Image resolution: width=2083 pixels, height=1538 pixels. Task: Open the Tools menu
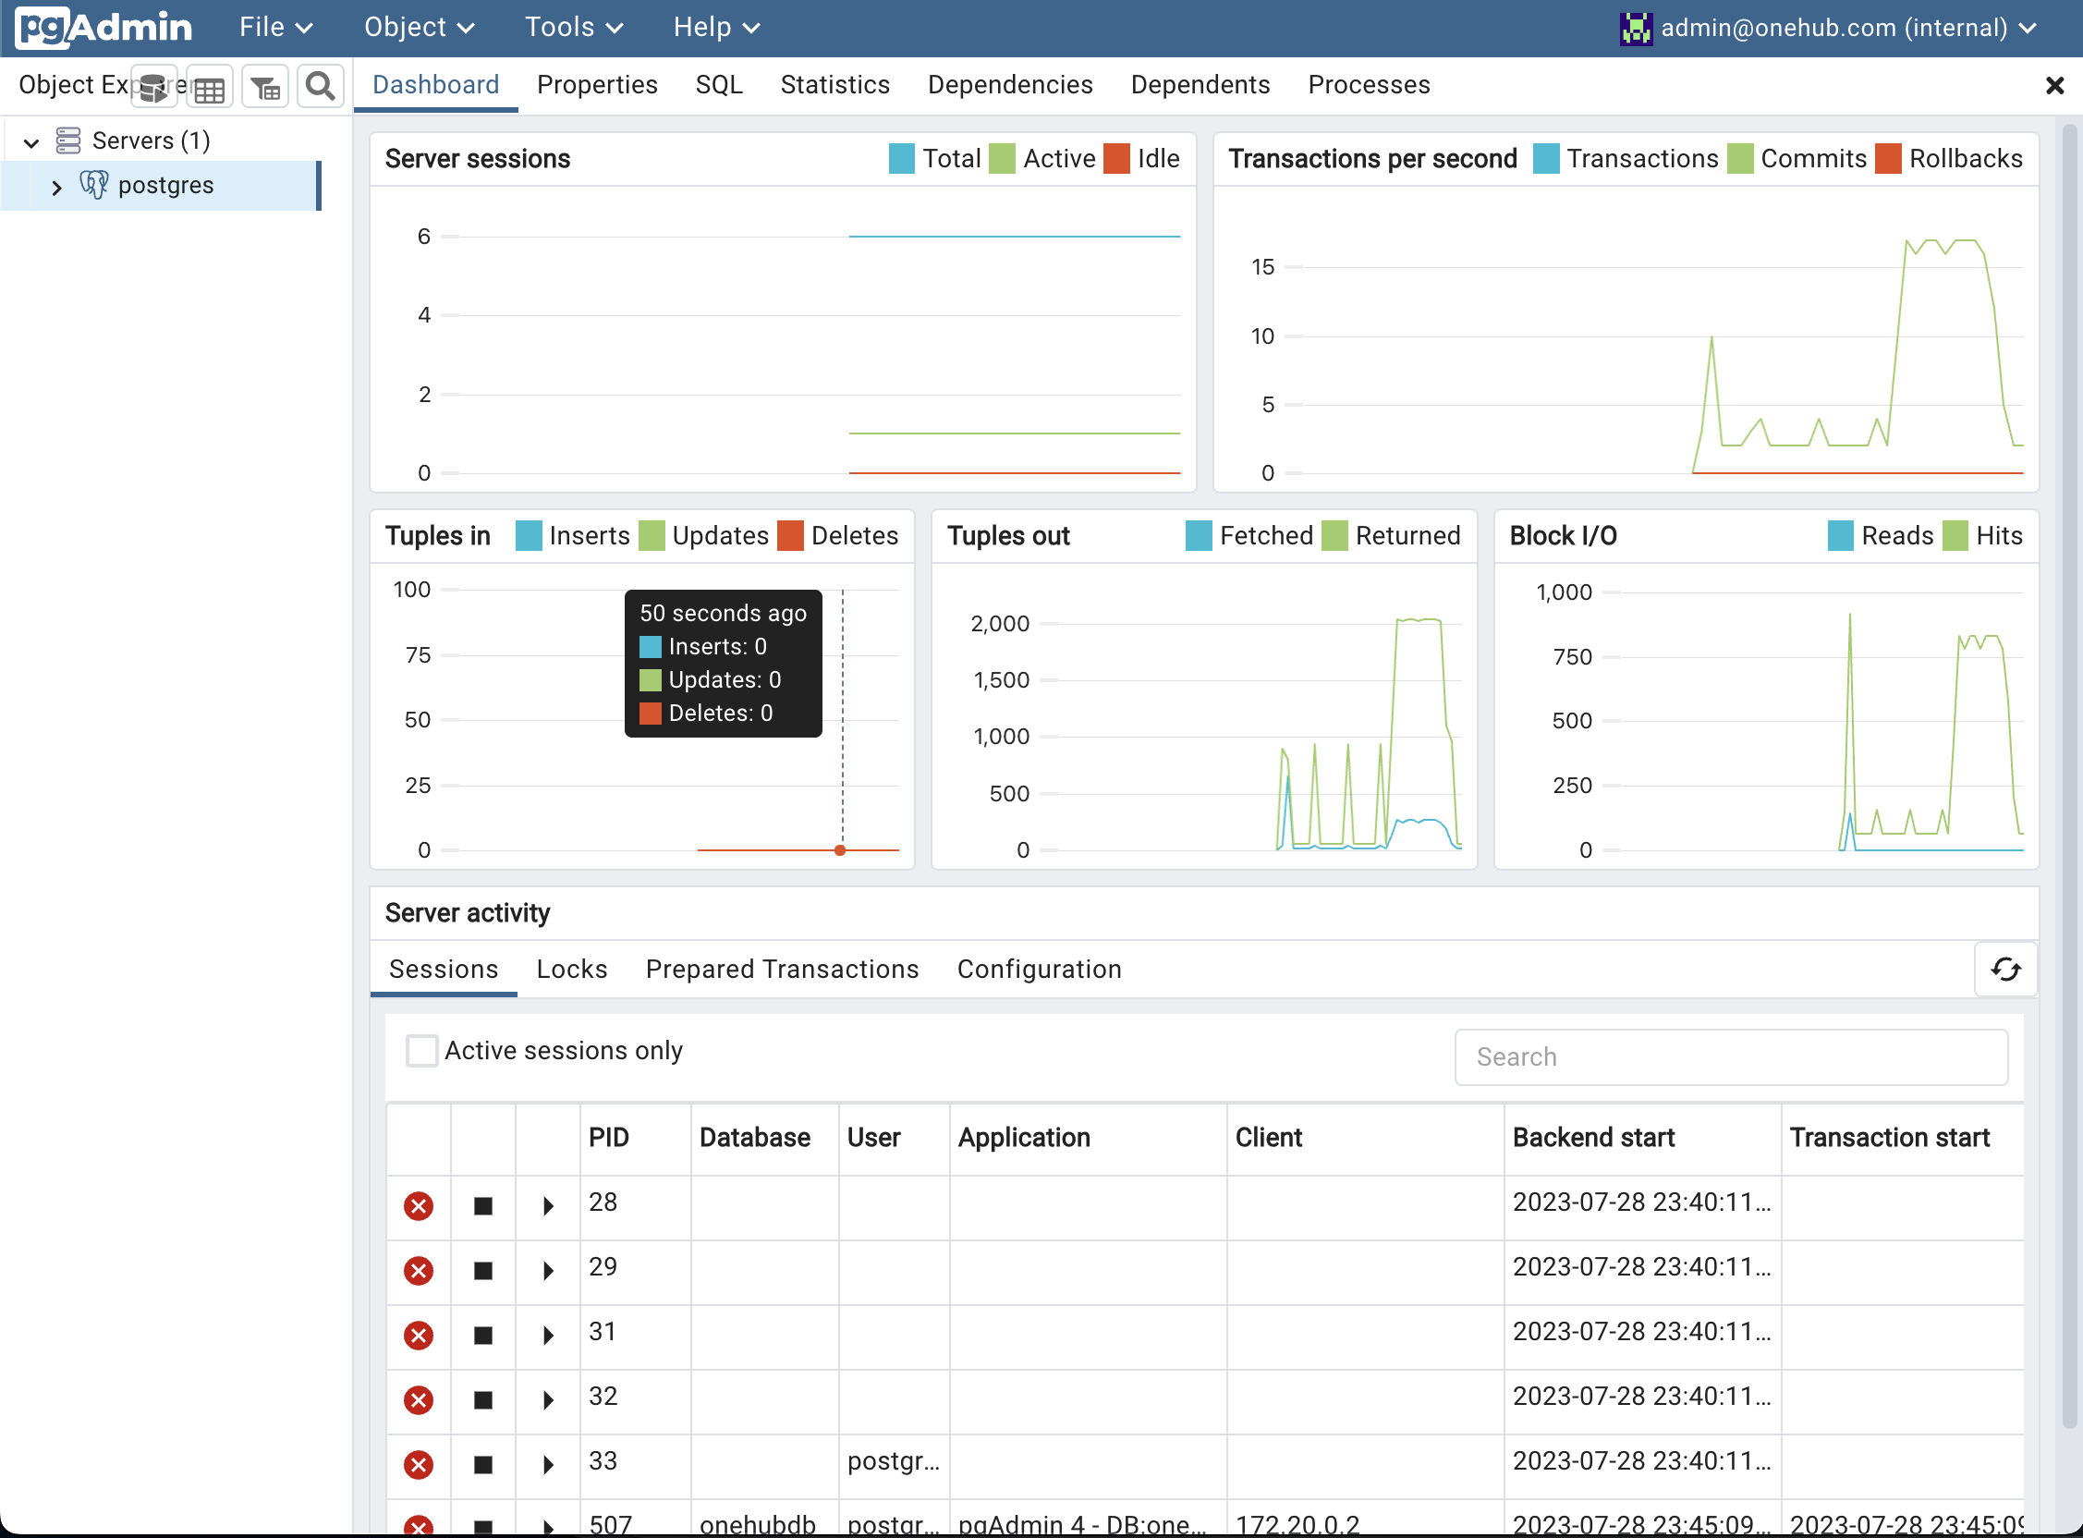coord(573,27)
